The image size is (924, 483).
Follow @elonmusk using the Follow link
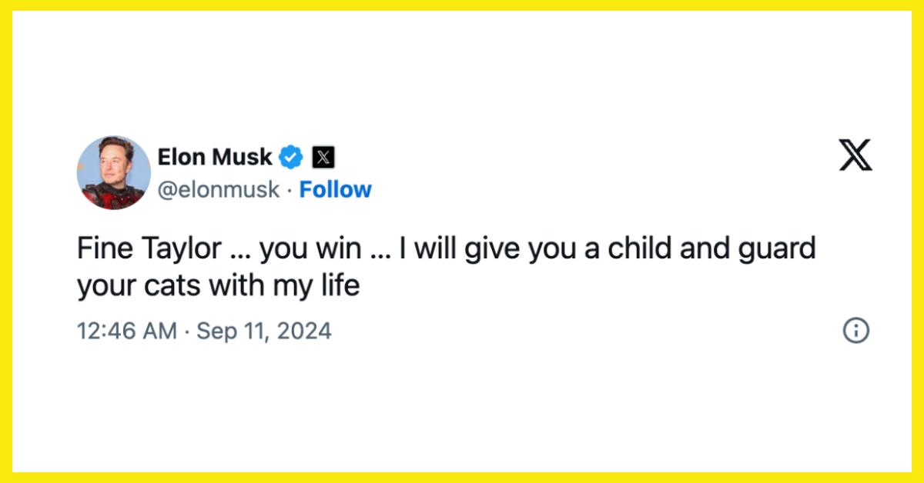click(x=335, y=189)
